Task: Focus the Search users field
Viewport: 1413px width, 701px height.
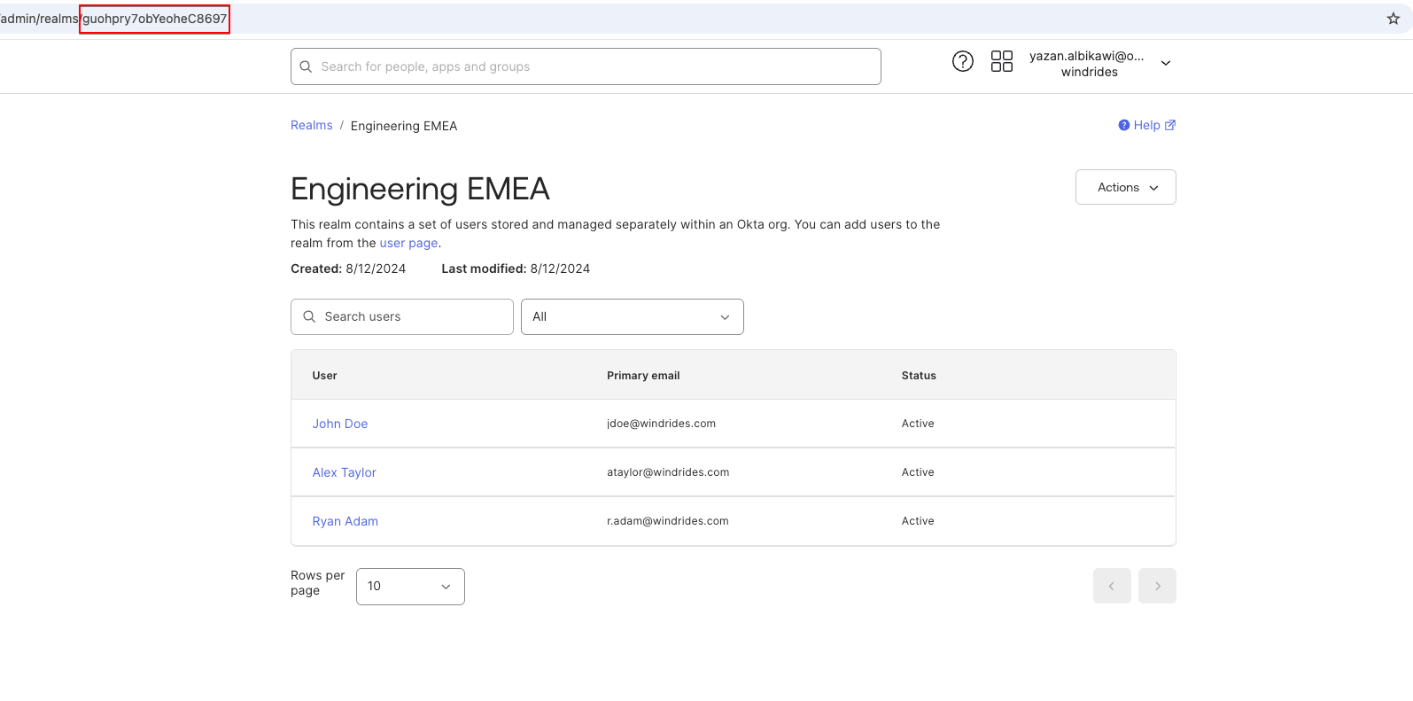Action: [412, 316]
